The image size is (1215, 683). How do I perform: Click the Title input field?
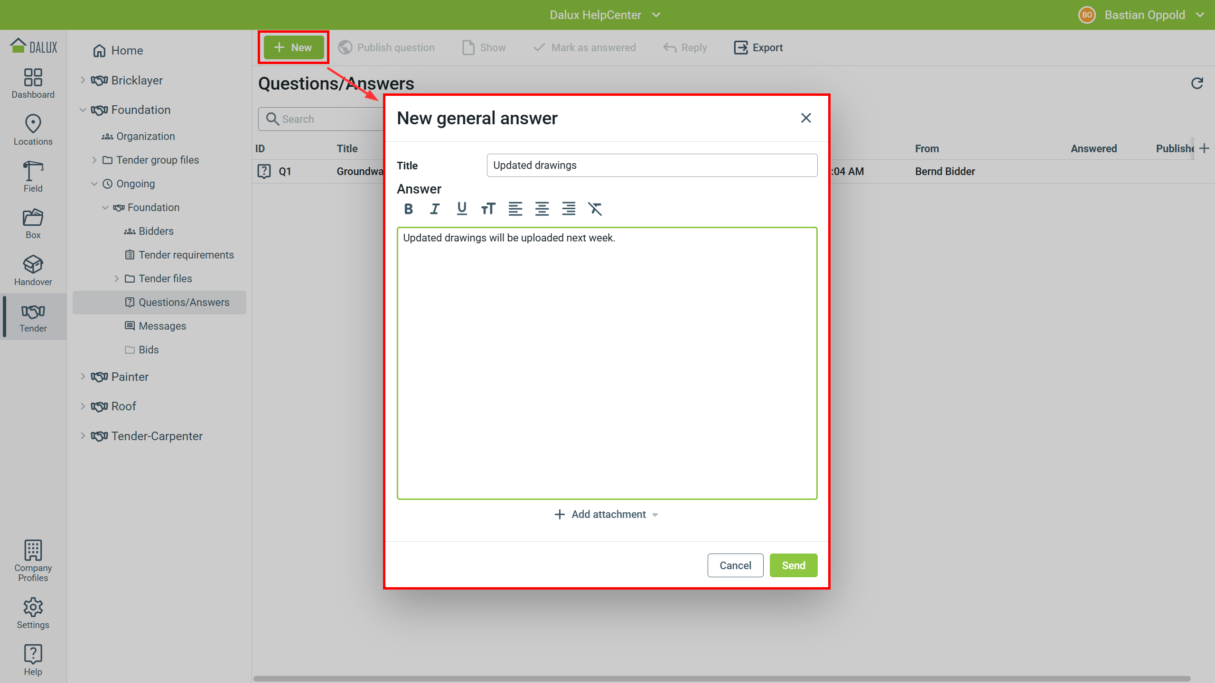pyautogui.click(x=652, y=165)
